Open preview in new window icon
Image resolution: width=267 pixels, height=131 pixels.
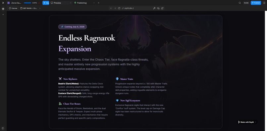pos(162,8)
